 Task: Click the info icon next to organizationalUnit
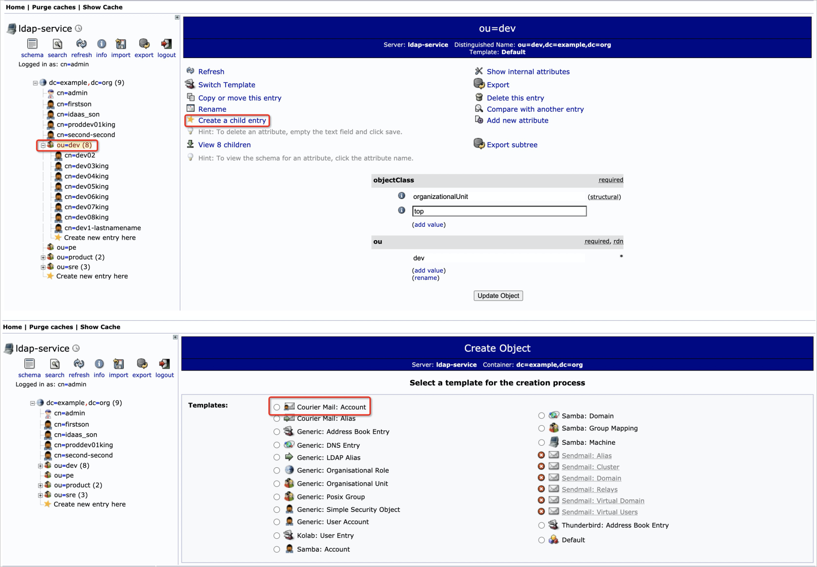click(x=402, y=196)
